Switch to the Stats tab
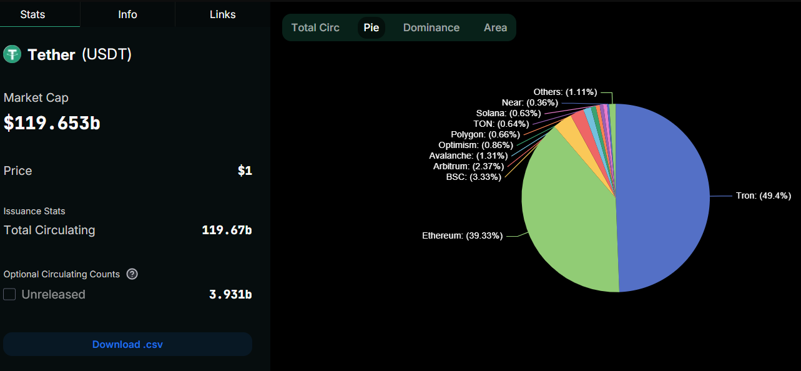The height and width of the screenshot is (371, 801). 32,14
